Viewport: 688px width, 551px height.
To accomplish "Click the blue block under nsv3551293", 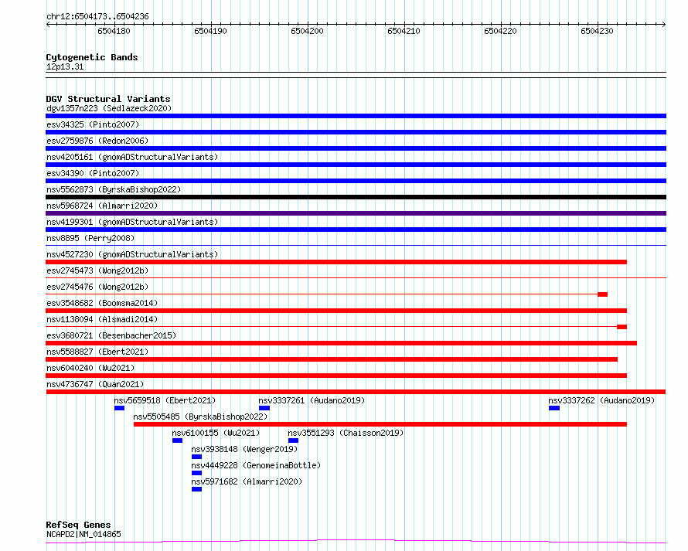I will click(x=293, y=440).
